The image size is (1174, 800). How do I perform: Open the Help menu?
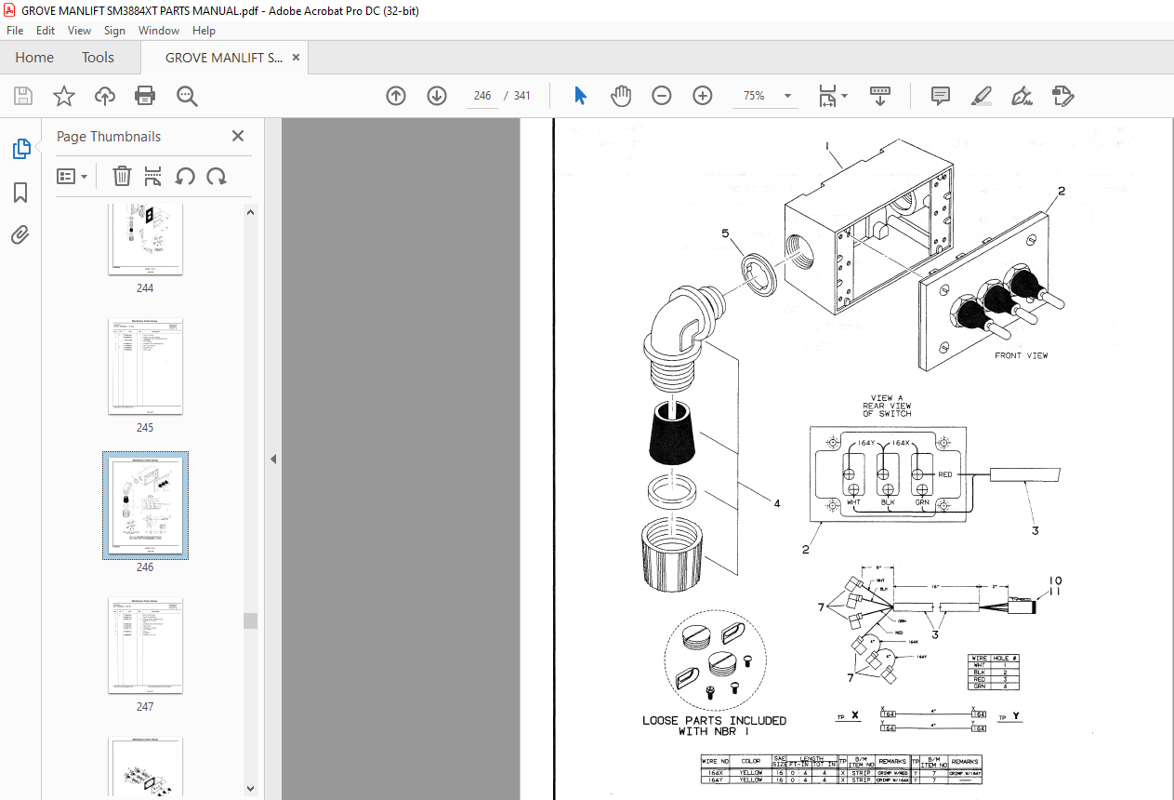click(204, 31)
